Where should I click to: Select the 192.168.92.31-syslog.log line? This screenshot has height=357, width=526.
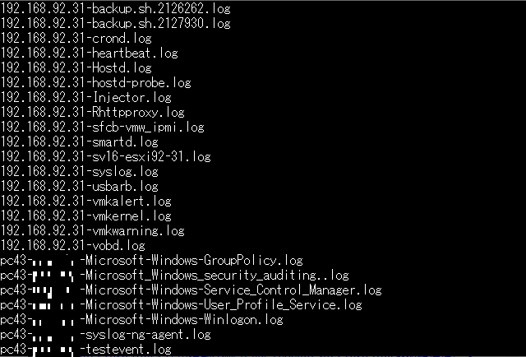pos(79,171)
